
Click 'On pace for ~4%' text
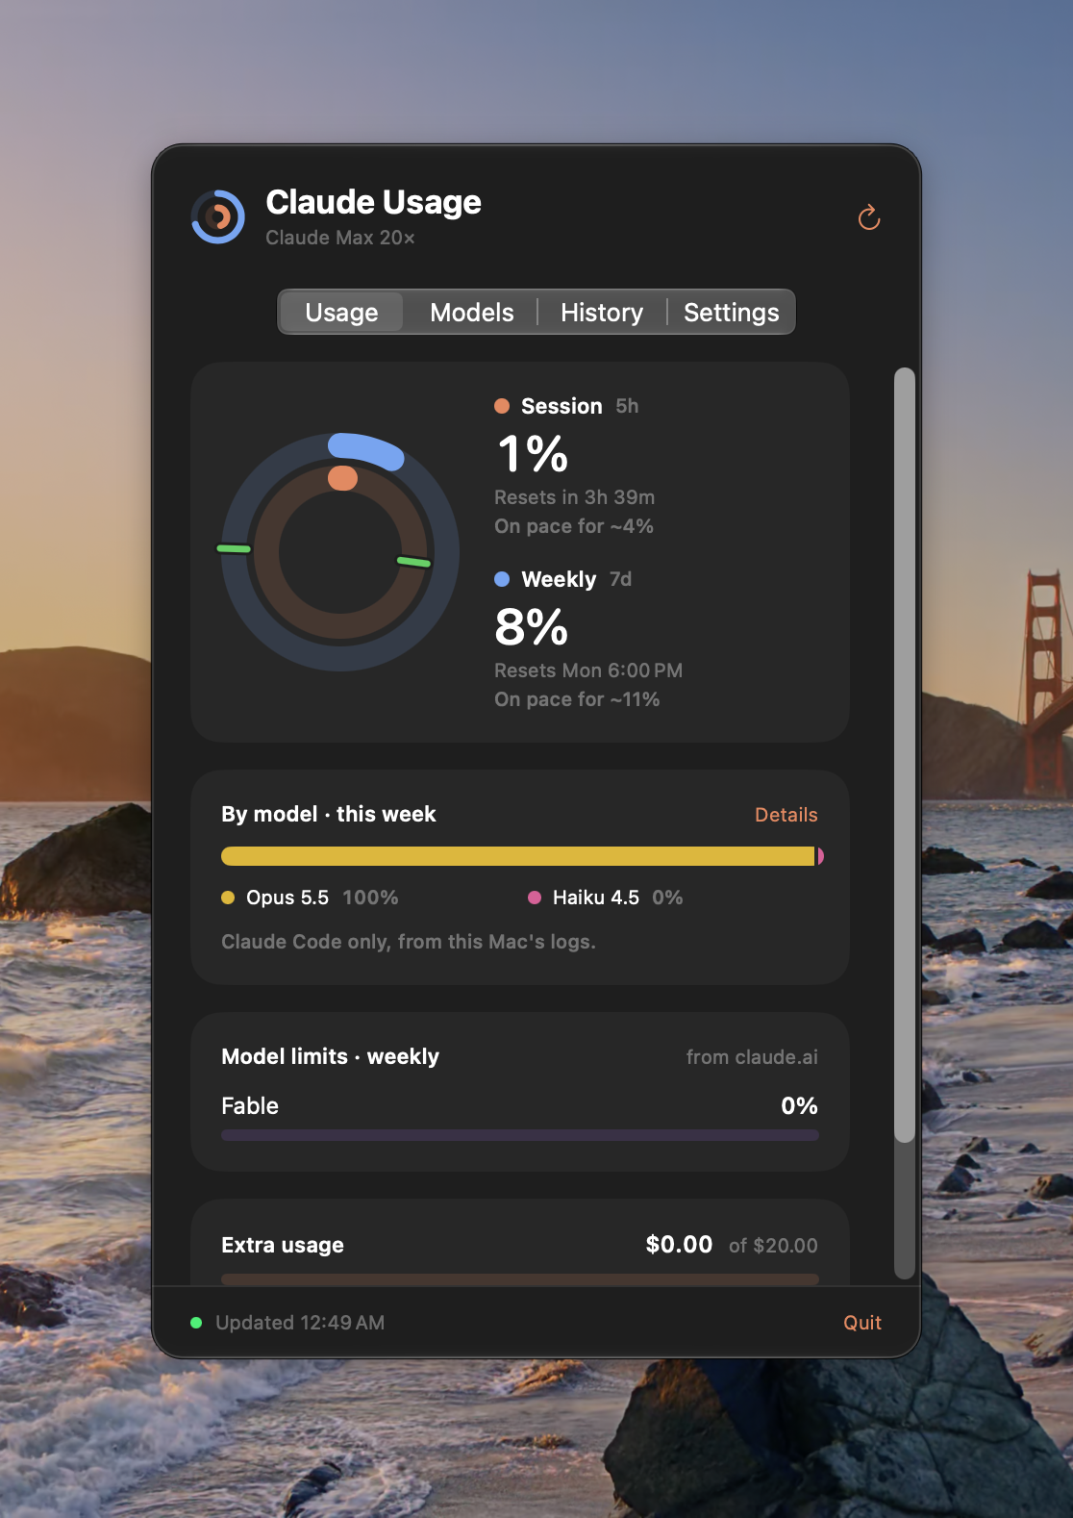(574, 526)
